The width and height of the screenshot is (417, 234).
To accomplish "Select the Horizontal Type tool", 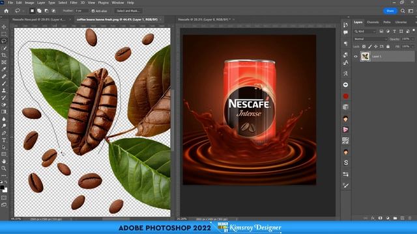I will (x=4, y=140).
